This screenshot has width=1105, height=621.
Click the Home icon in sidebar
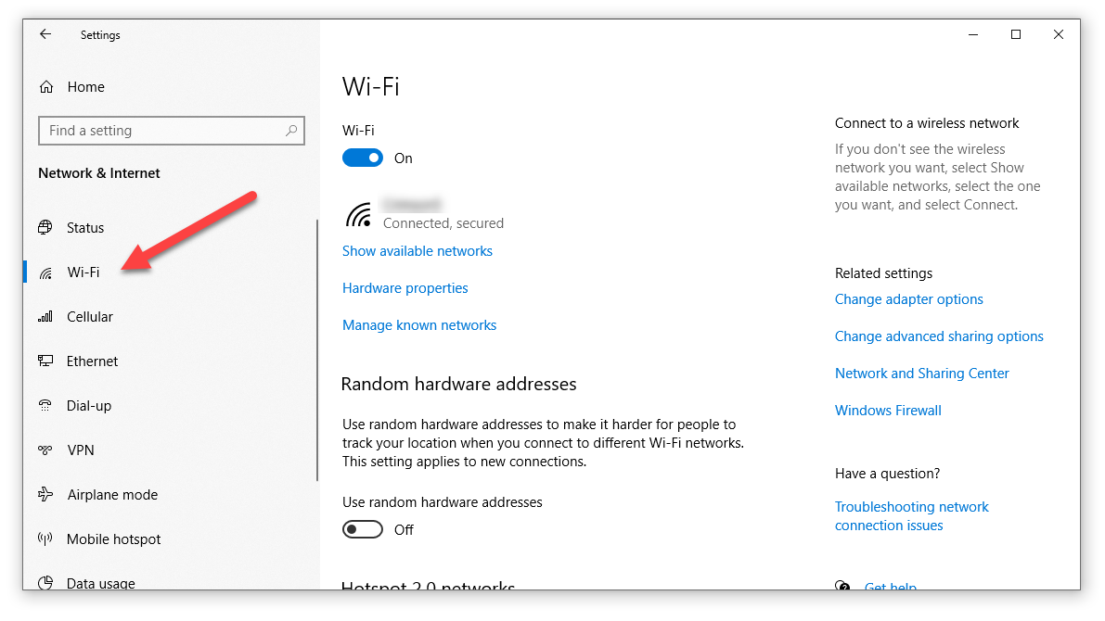tap(45, 87)
